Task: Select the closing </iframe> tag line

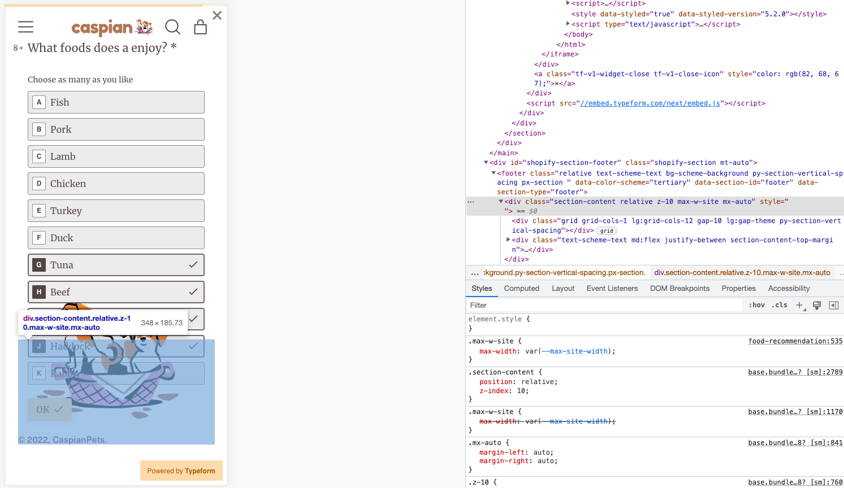Action: 560,54
